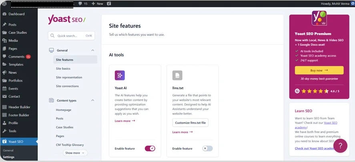
Task: Click the Yoast icon in admin bar
Action: [109, 4]
